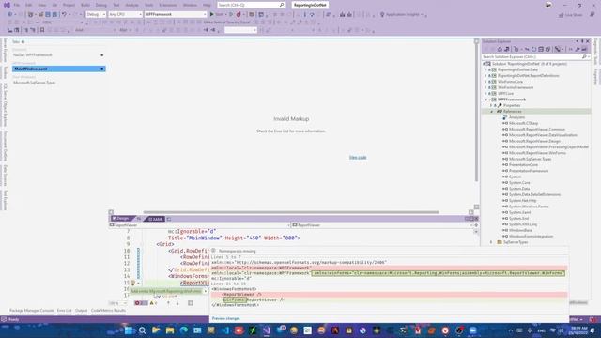601x338 pixels.
Task: Click the Bookmark icon in toolbar
Action: (42, 30)
